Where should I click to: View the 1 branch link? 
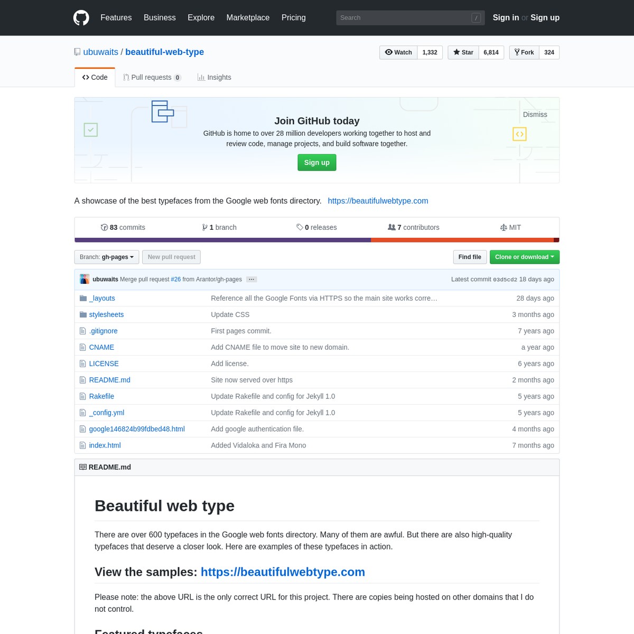click(x=219, y=228)
